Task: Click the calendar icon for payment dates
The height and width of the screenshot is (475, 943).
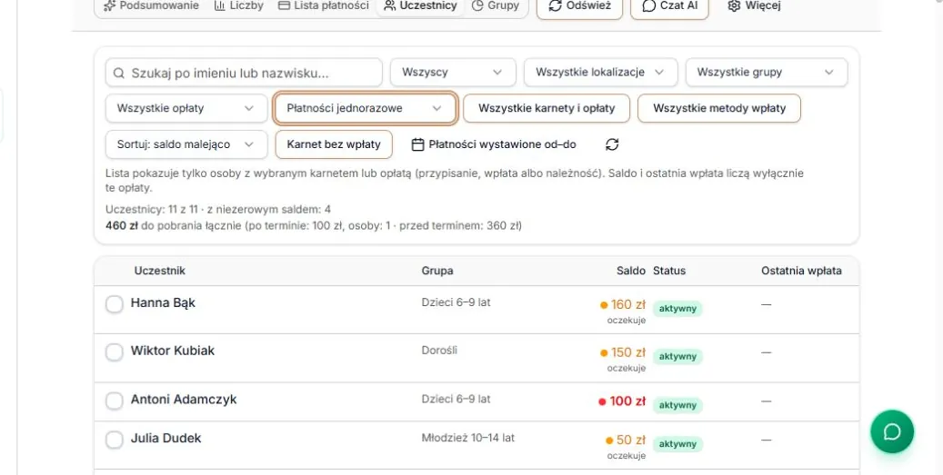Action: coord(418,144)
